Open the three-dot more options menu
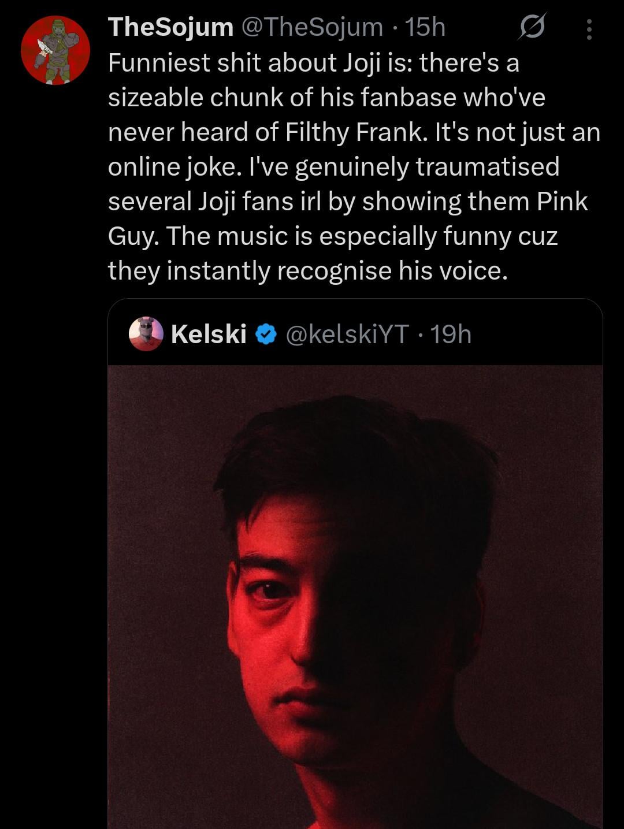The image size is (624, 829). 589,29
